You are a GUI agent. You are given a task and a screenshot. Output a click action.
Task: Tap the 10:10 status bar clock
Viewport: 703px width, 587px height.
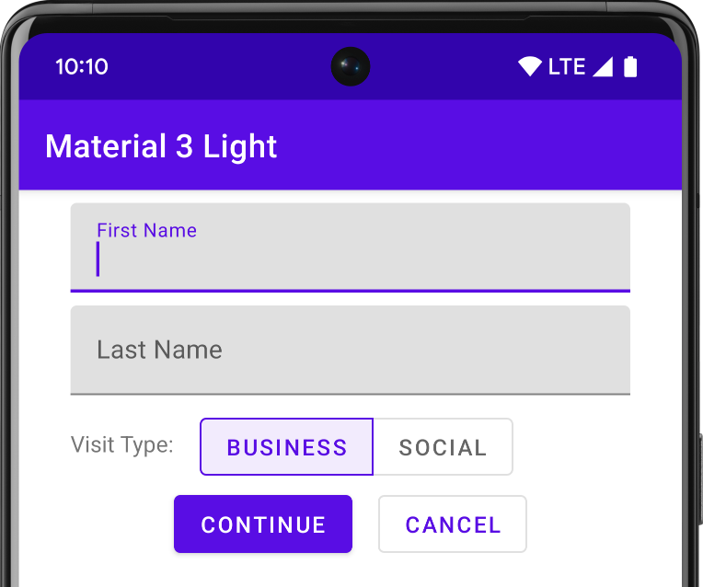[82, 66]
